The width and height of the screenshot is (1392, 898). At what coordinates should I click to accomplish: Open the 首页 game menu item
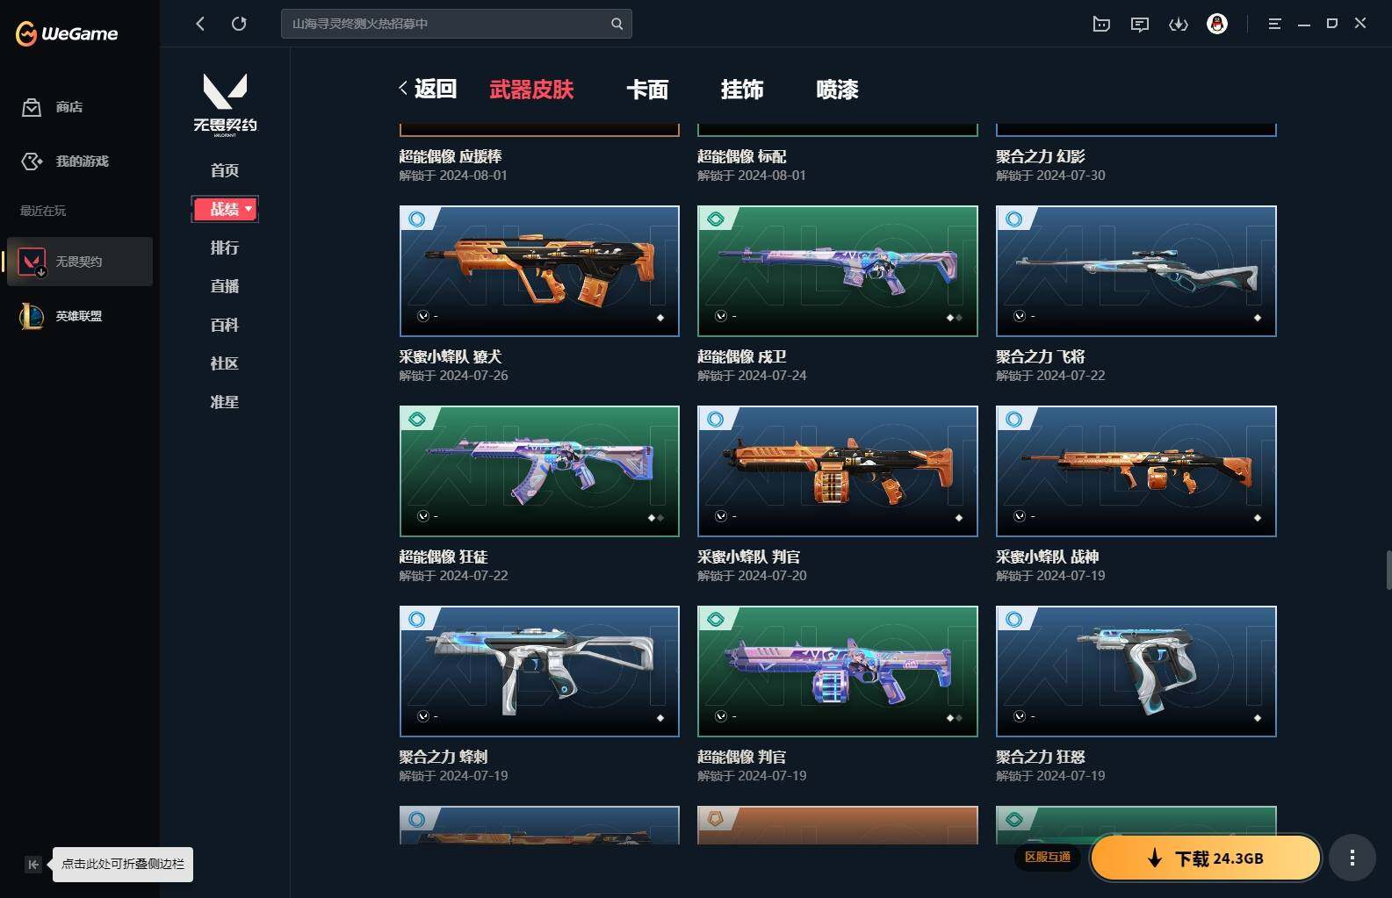[x=225, y=170]
